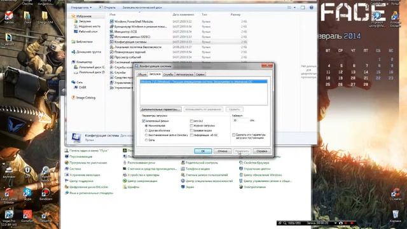
Task: Open Программы по умолчанию icon in Control Panel
Action: click(x=66, y=163)
